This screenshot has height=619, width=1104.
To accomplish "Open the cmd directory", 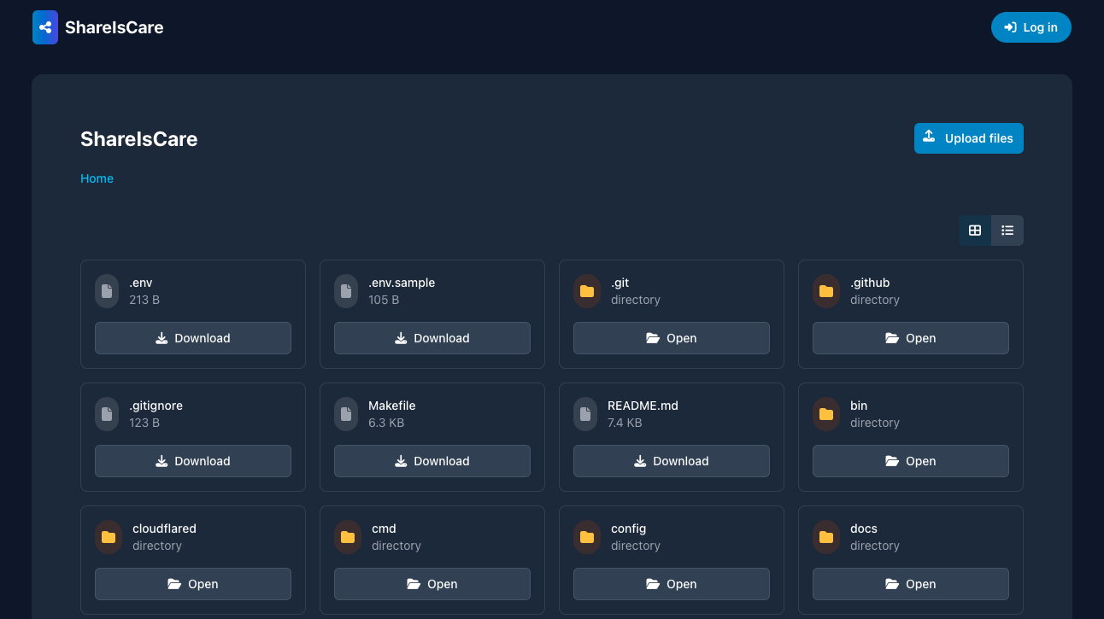I will [x=432, y=584].
